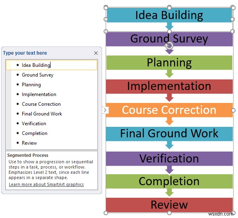238x218 pixels.
Task: Click the red 'Implementation' shape
Action: pyautogui.click(x=169, y=86)
